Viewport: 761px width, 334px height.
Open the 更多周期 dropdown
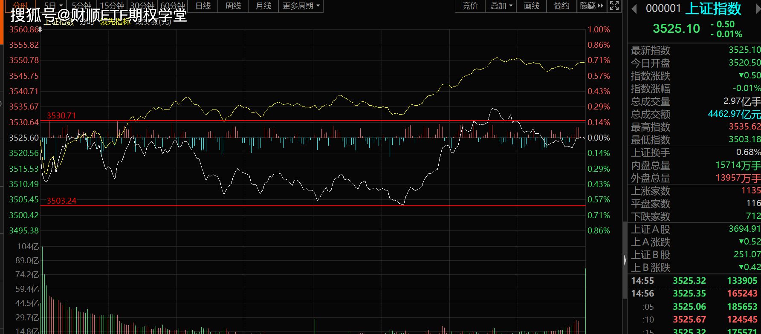coord(301,6)
